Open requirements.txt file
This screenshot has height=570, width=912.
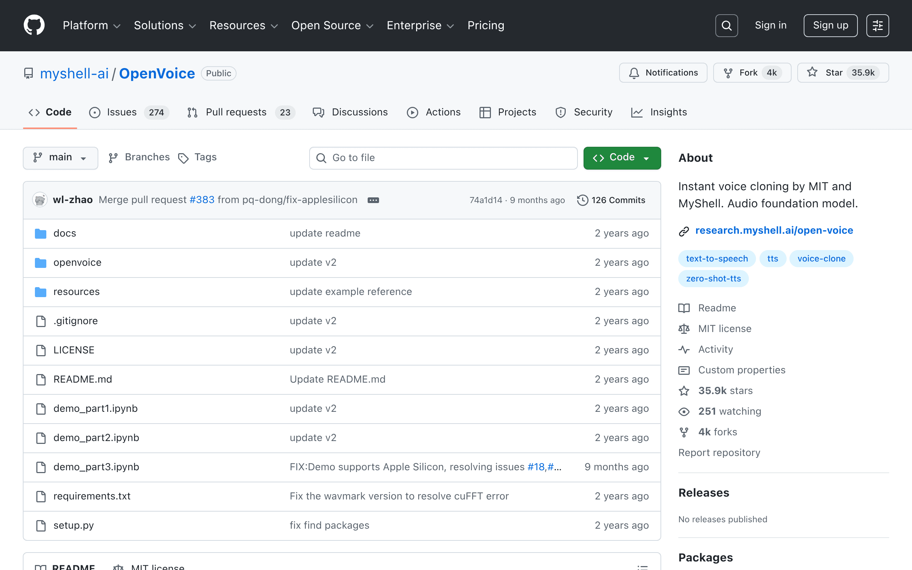(92, 496)
